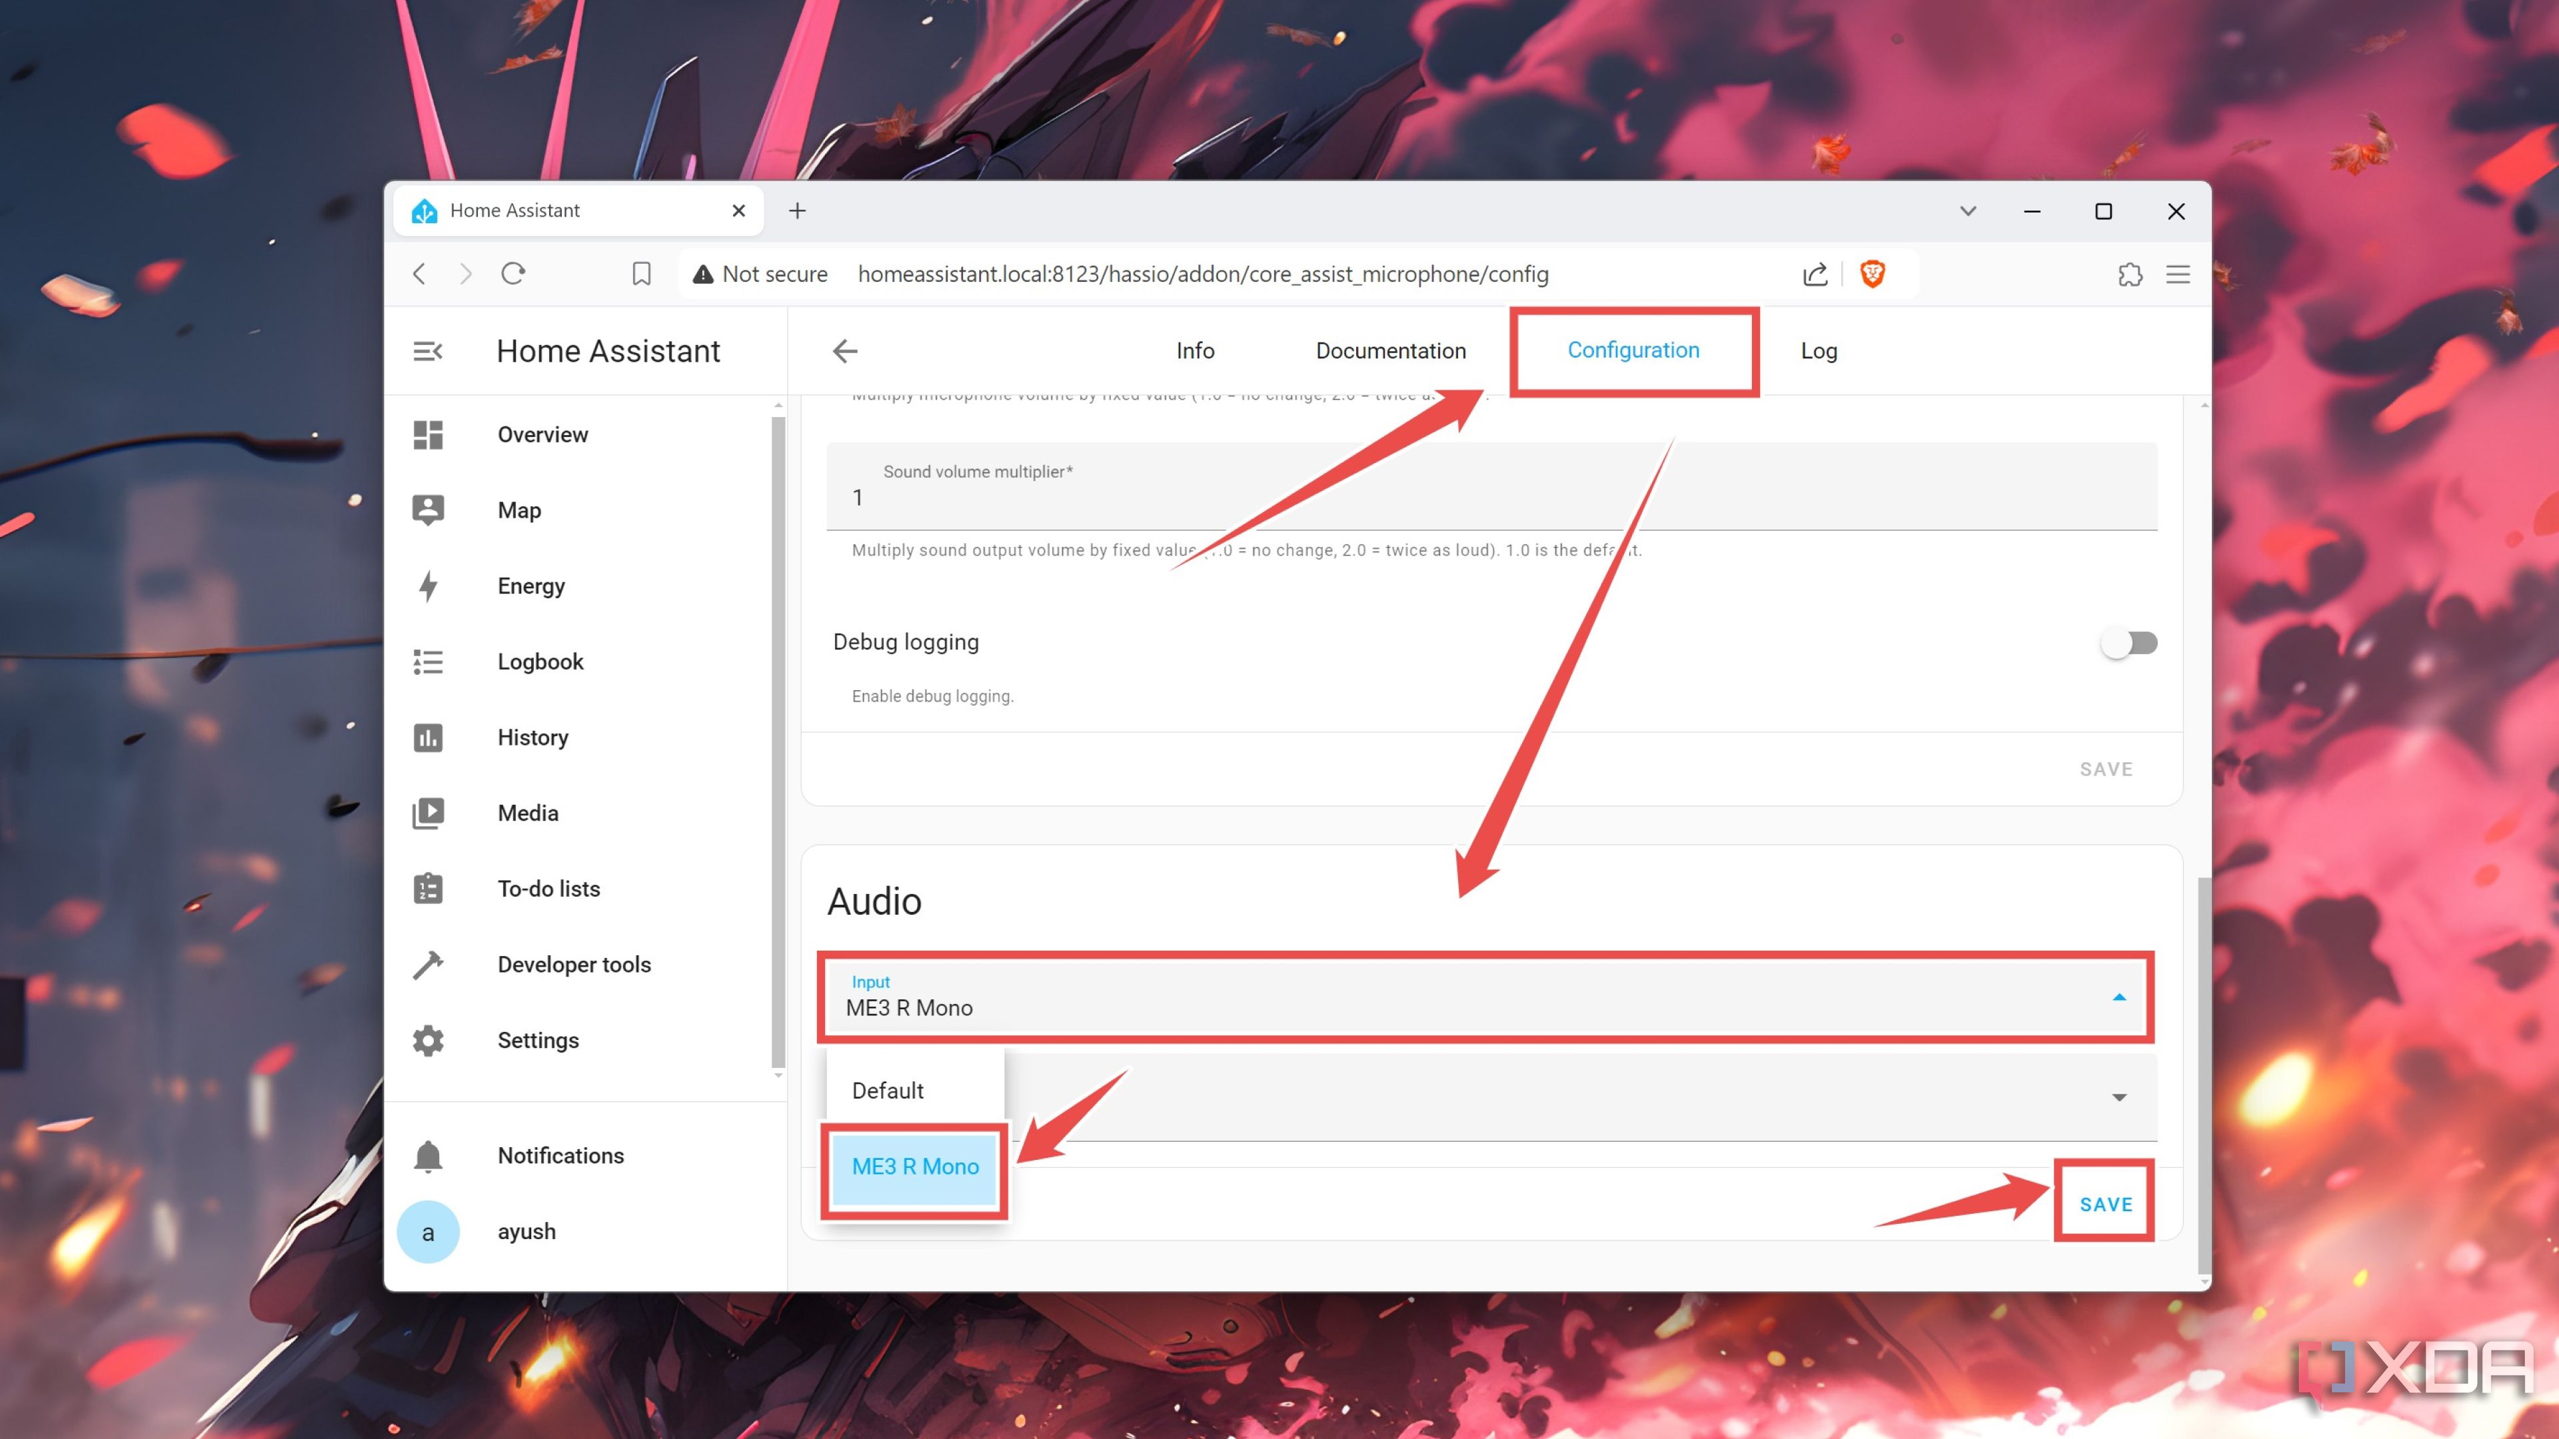Click the back arrow beside Info tab
Screen dimensions: 2559x1439
[846, 352]
